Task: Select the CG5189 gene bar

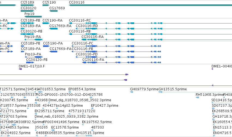Action: click(x=27, y=5)
